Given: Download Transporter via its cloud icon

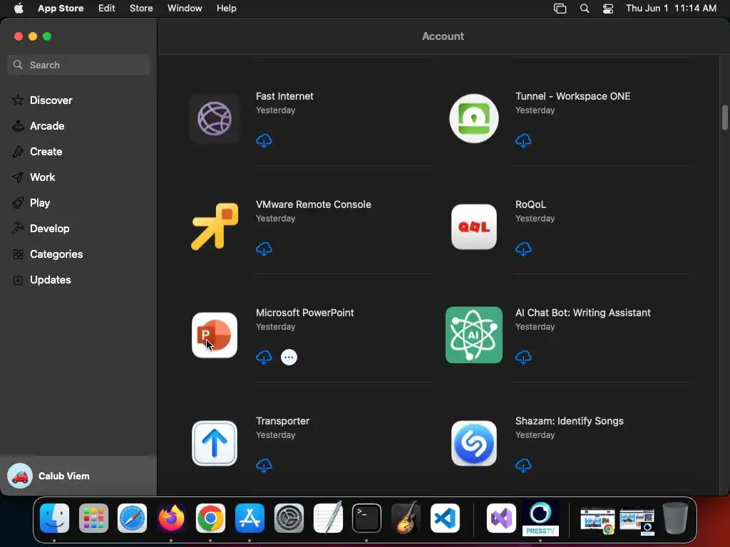Looking at the screenshot, I should (x=264, y=465).
